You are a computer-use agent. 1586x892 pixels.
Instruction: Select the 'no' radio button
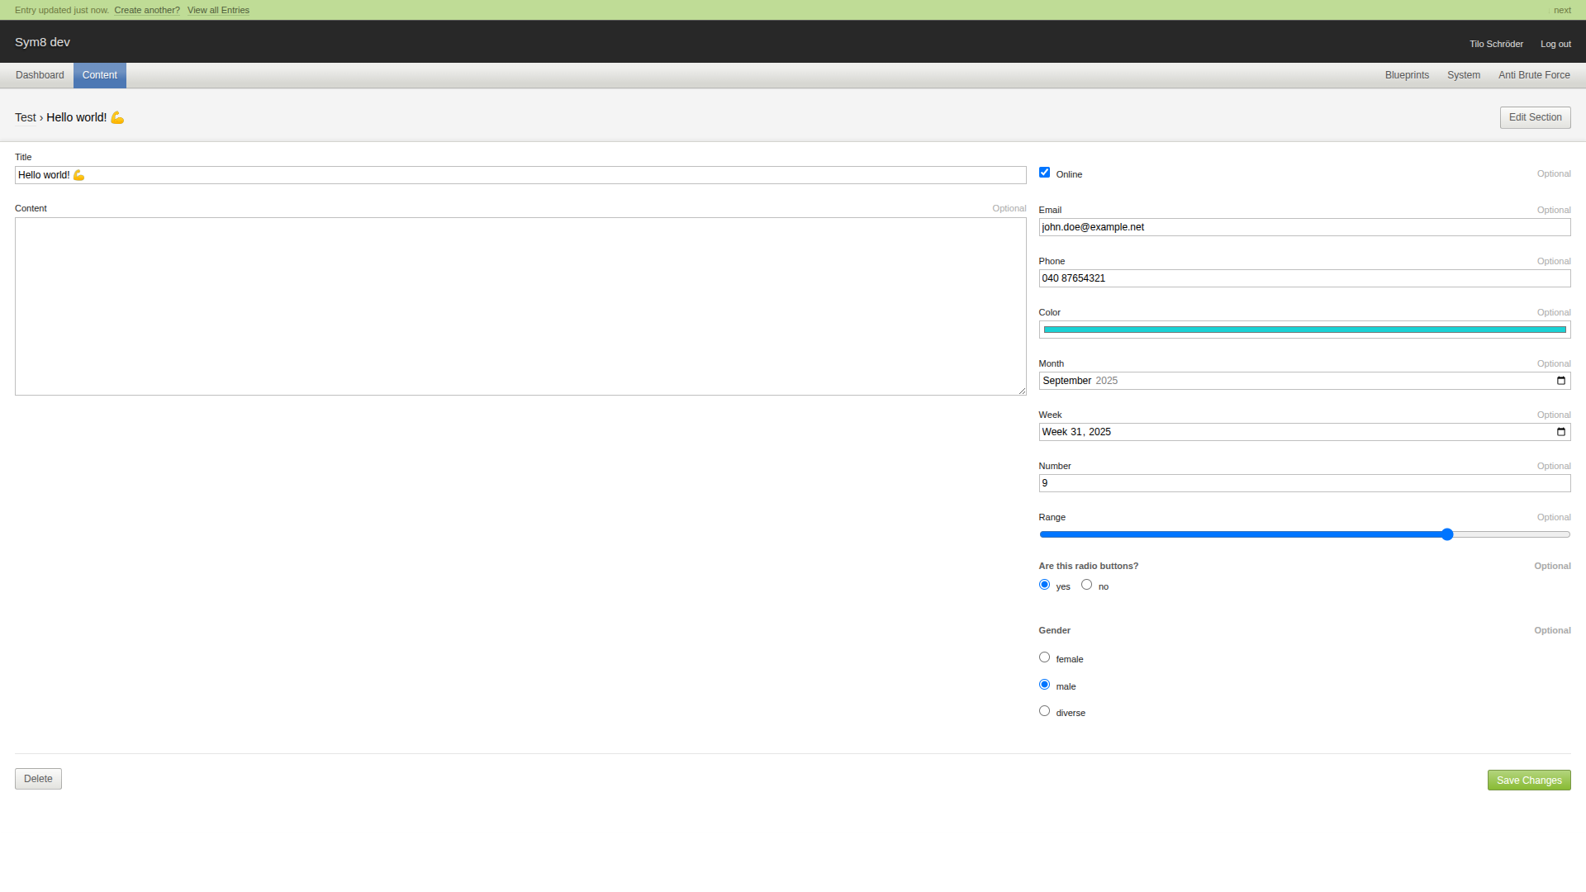[x=1086, y=585]
